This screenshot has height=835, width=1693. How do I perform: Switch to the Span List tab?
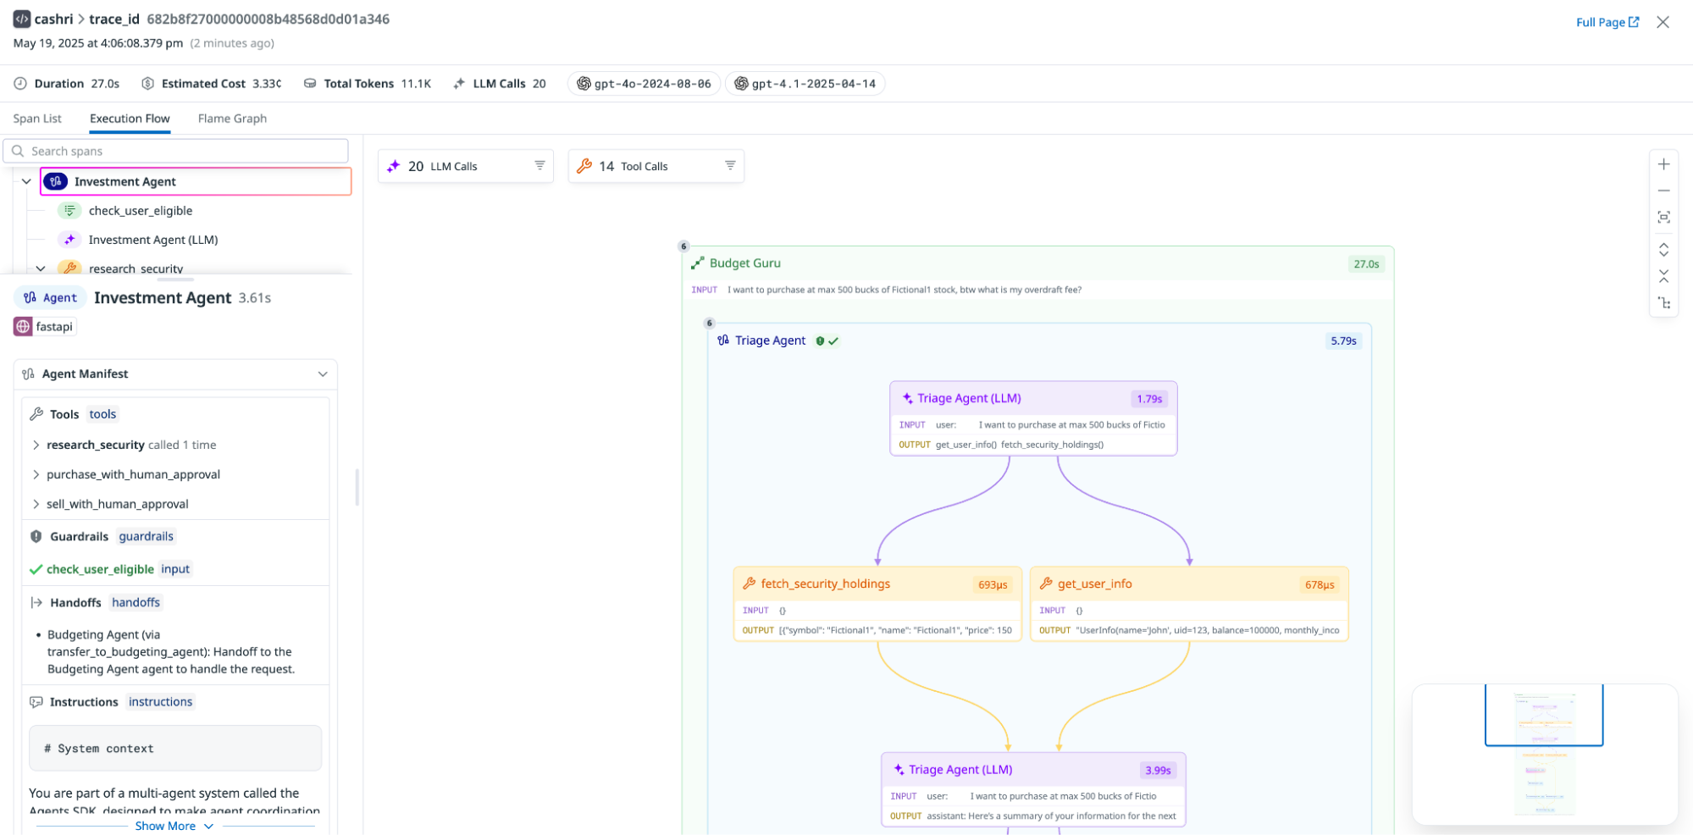click(x=37, y=118)
